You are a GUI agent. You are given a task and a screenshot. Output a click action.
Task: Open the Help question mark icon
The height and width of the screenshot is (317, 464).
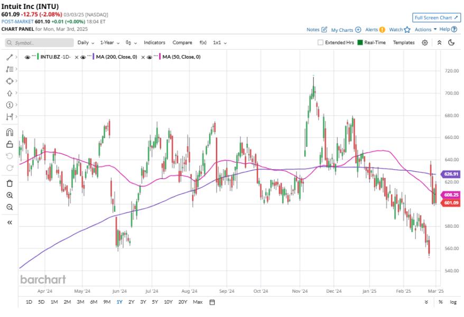[454, 29]
